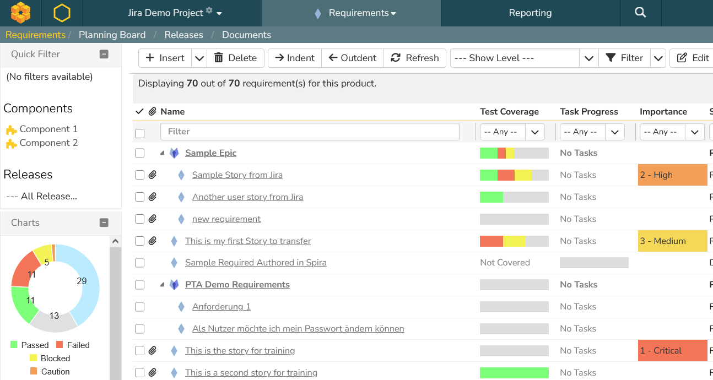The image size is (713, 380).
Task: Click the Name filter text field
Action: pos(310,132)
